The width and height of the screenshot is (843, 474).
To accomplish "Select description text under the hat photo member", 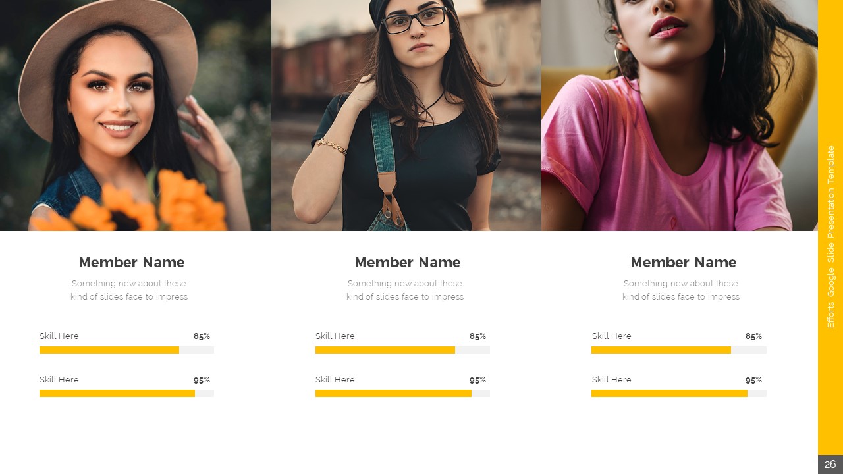I will (x=129, y=290).
